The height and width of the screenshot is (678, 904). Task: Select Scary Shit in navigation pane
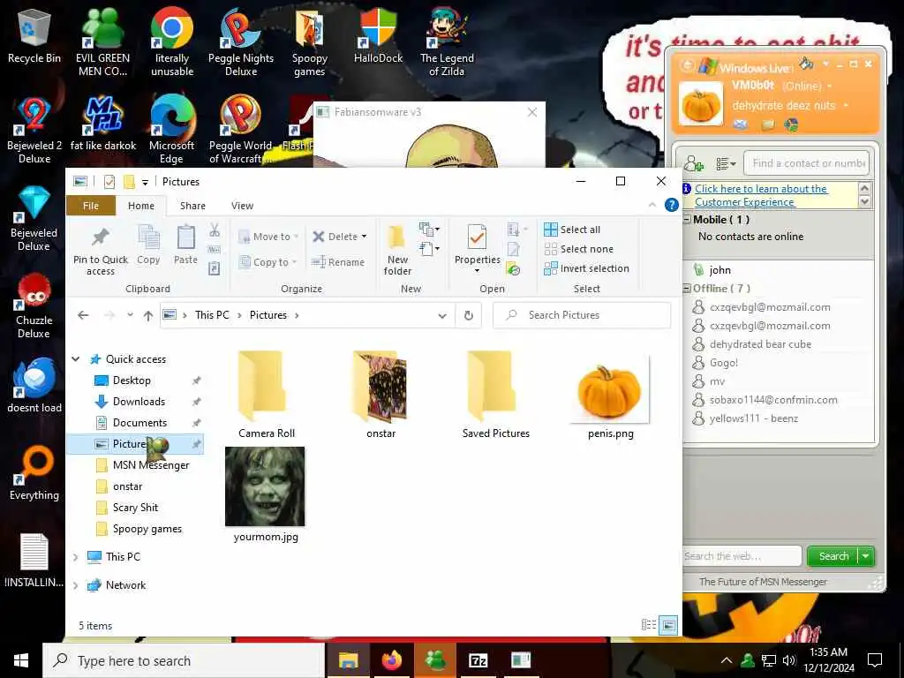(135, 508)
